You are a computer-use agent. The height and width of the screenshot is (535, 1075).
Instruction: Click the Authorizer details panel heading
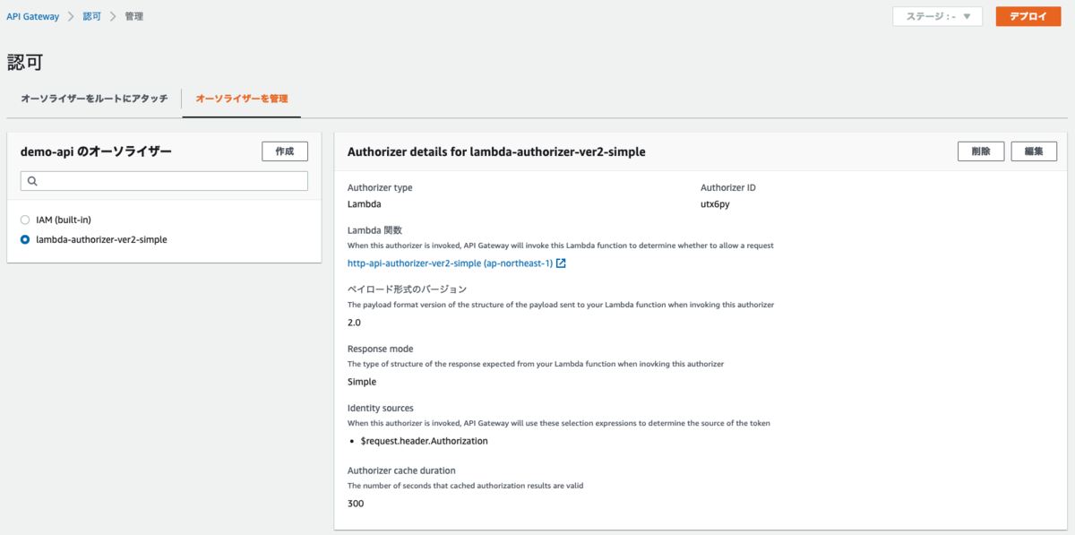495,152
